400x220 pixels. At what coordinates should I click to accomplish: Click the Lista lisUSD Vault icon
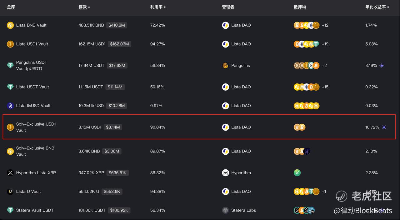[x=10, y=106]
